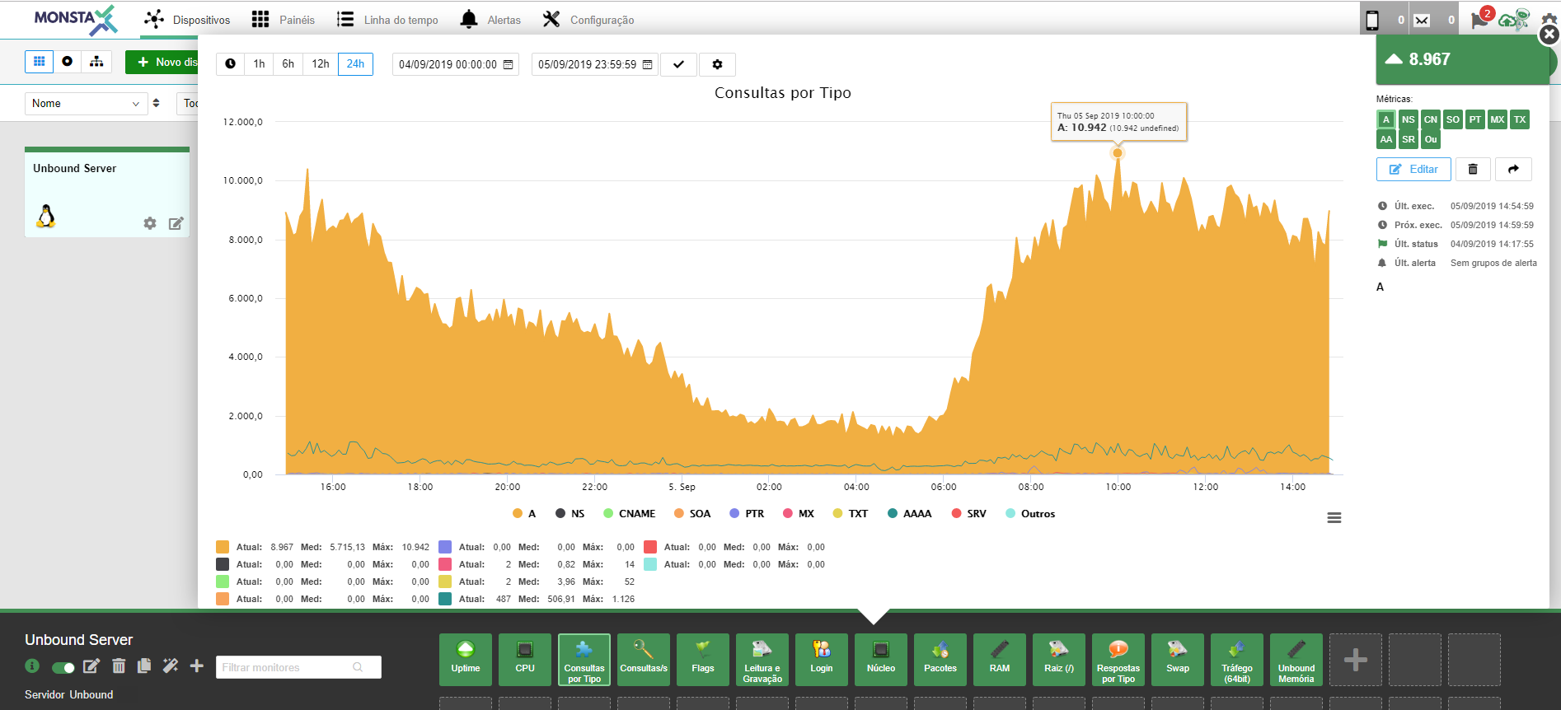
Task: Open the magic wand wizard icon
Action: (x=171, y=666)
